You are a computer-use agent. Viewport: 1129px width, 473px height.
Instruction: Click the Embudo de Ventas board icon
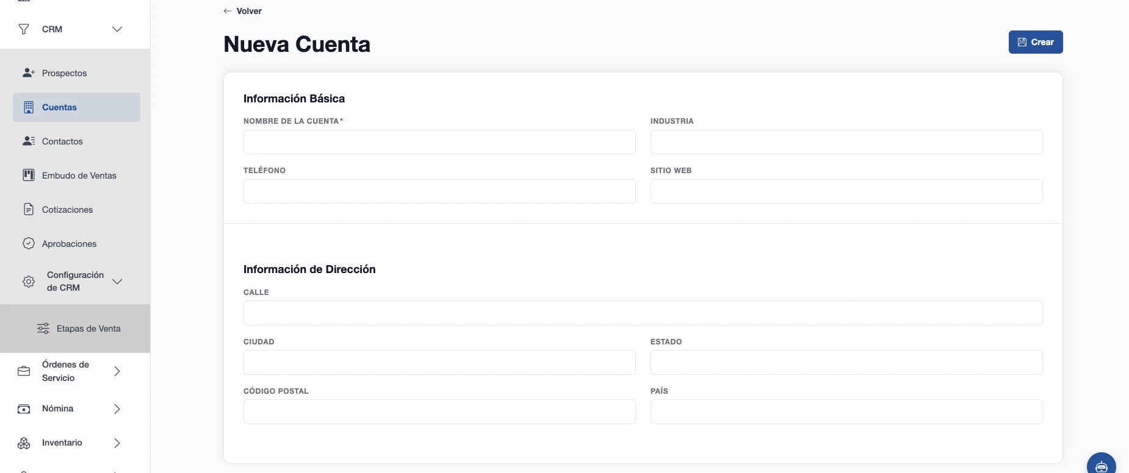29,176
